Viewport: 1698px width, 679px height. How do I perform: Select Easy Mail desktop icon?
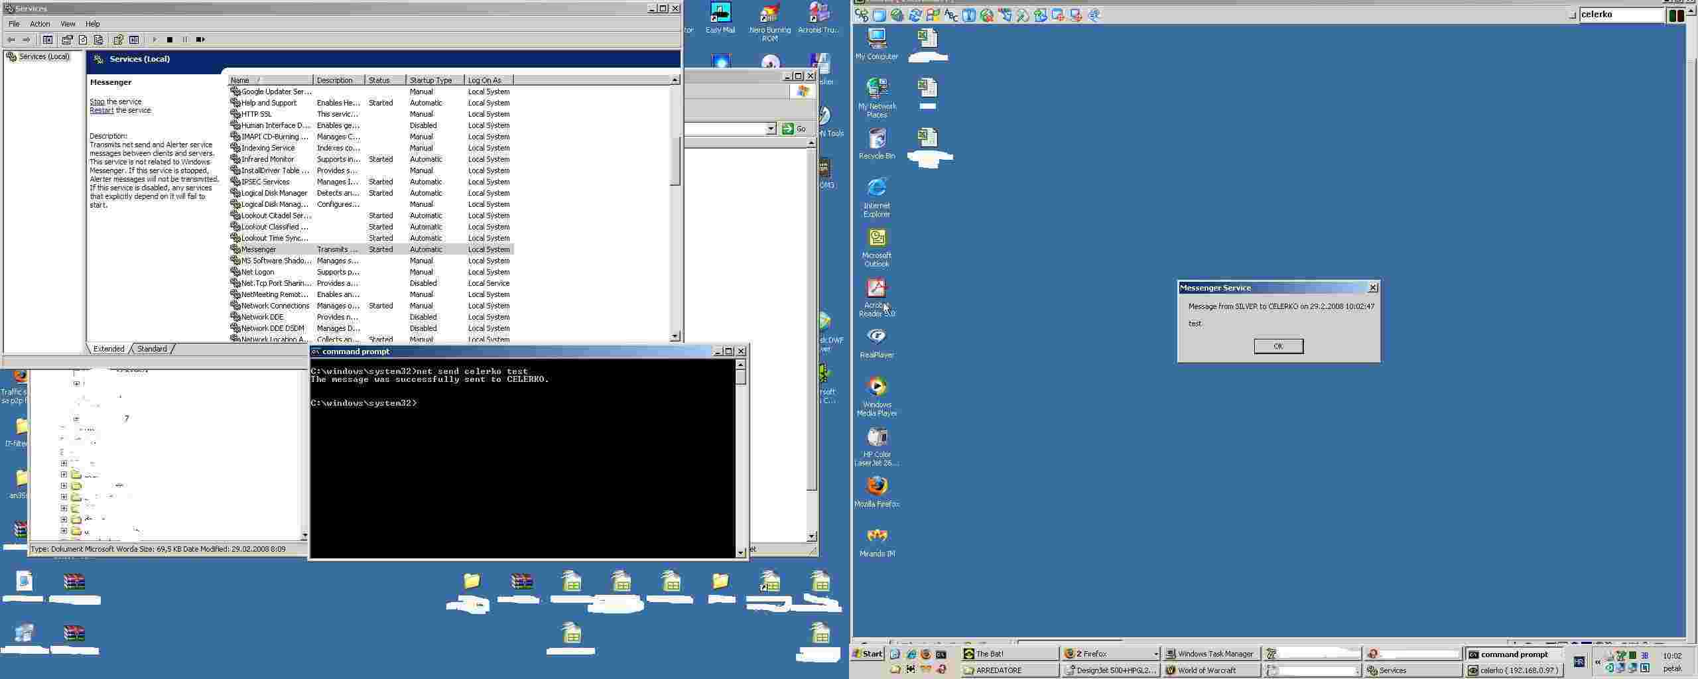click(x=720, y=18)
